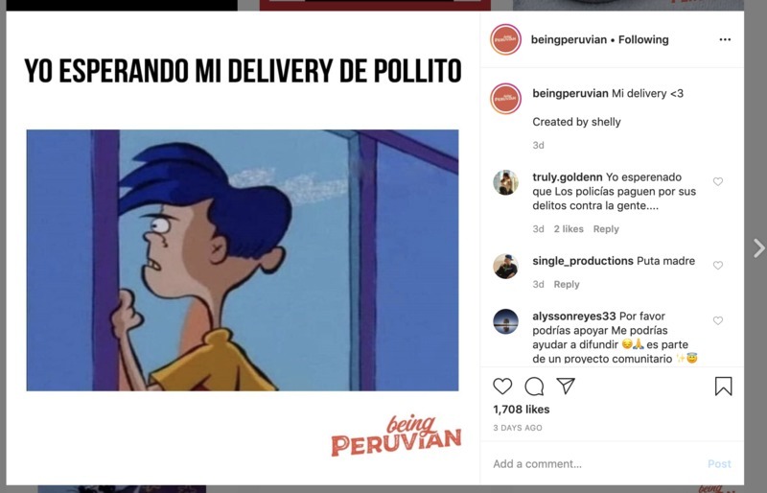Open the pollito meme image
The image size is (767, 493).
243,260
